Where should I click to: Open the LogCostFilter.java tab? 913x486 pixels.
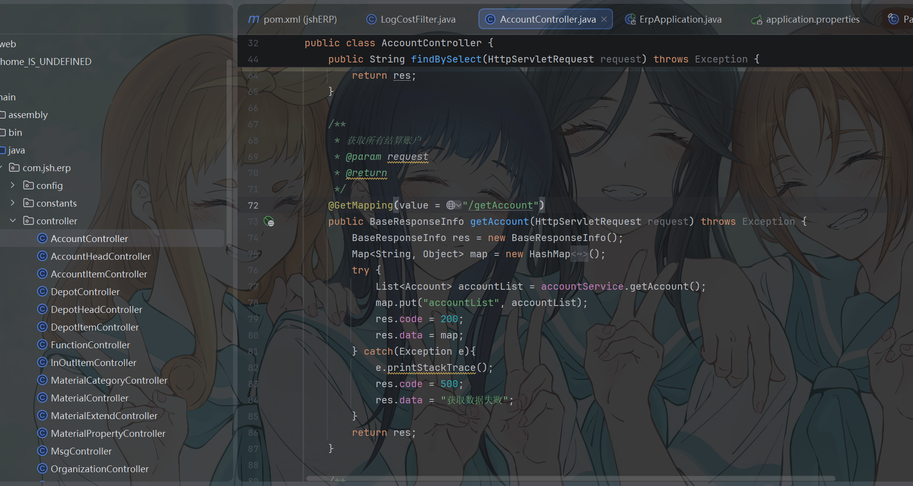pos(411,19)
